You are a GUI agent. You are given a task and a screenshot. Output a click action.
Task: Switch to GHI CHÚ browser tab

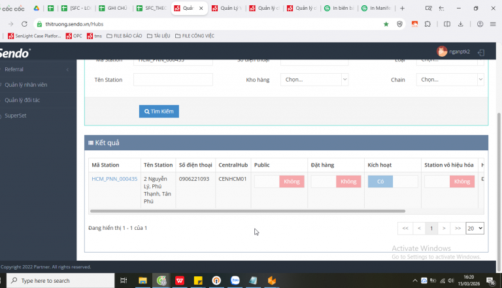pyautogui.click(x=114, y=8)
